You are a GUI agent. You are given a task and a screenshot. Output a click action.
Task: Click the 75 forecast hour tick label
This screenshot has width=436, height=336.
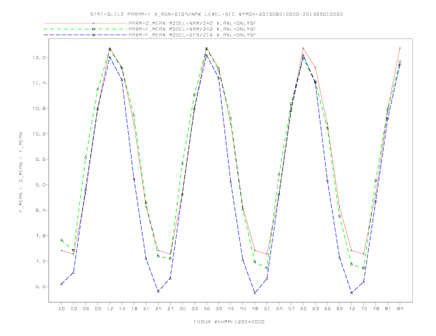364,309
